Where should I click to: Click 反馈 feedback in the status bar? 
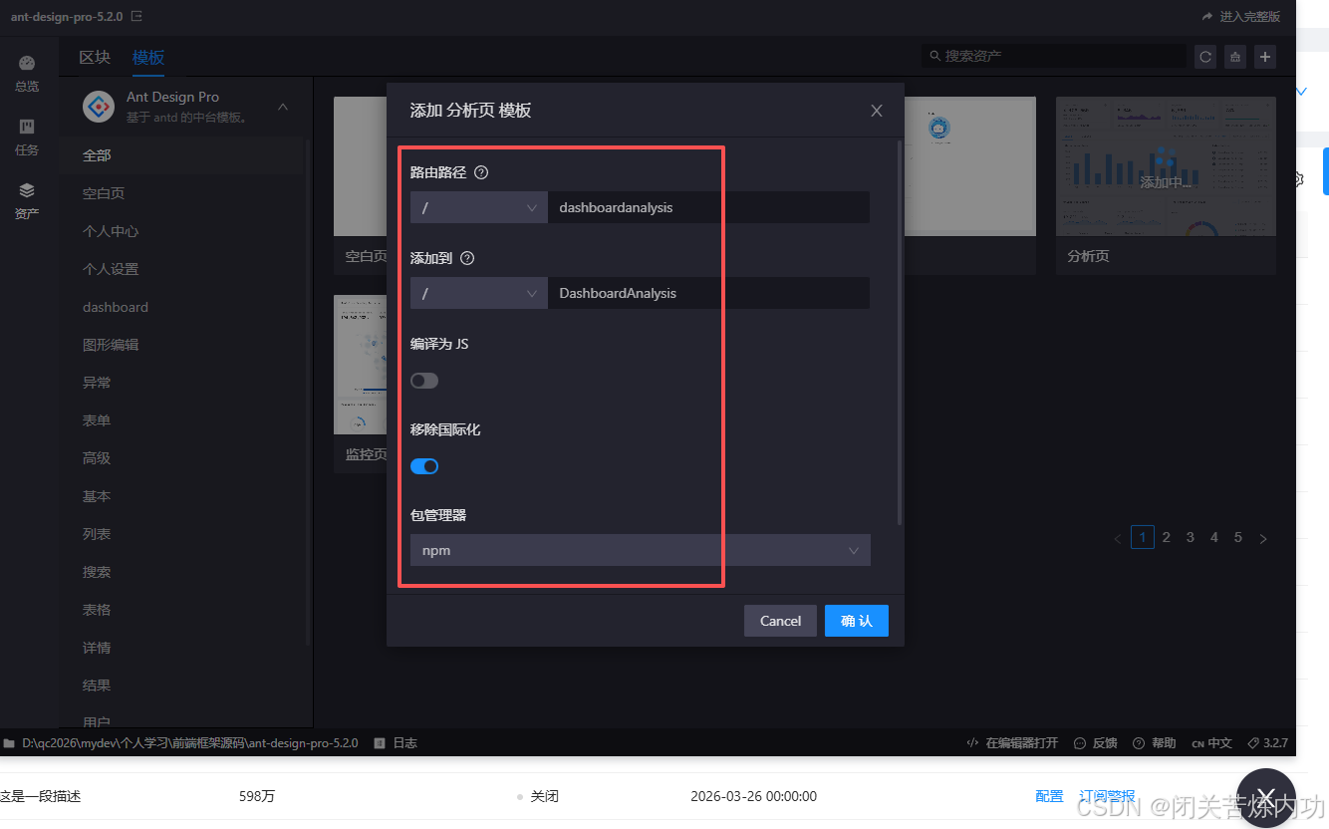click(1095, 743)
